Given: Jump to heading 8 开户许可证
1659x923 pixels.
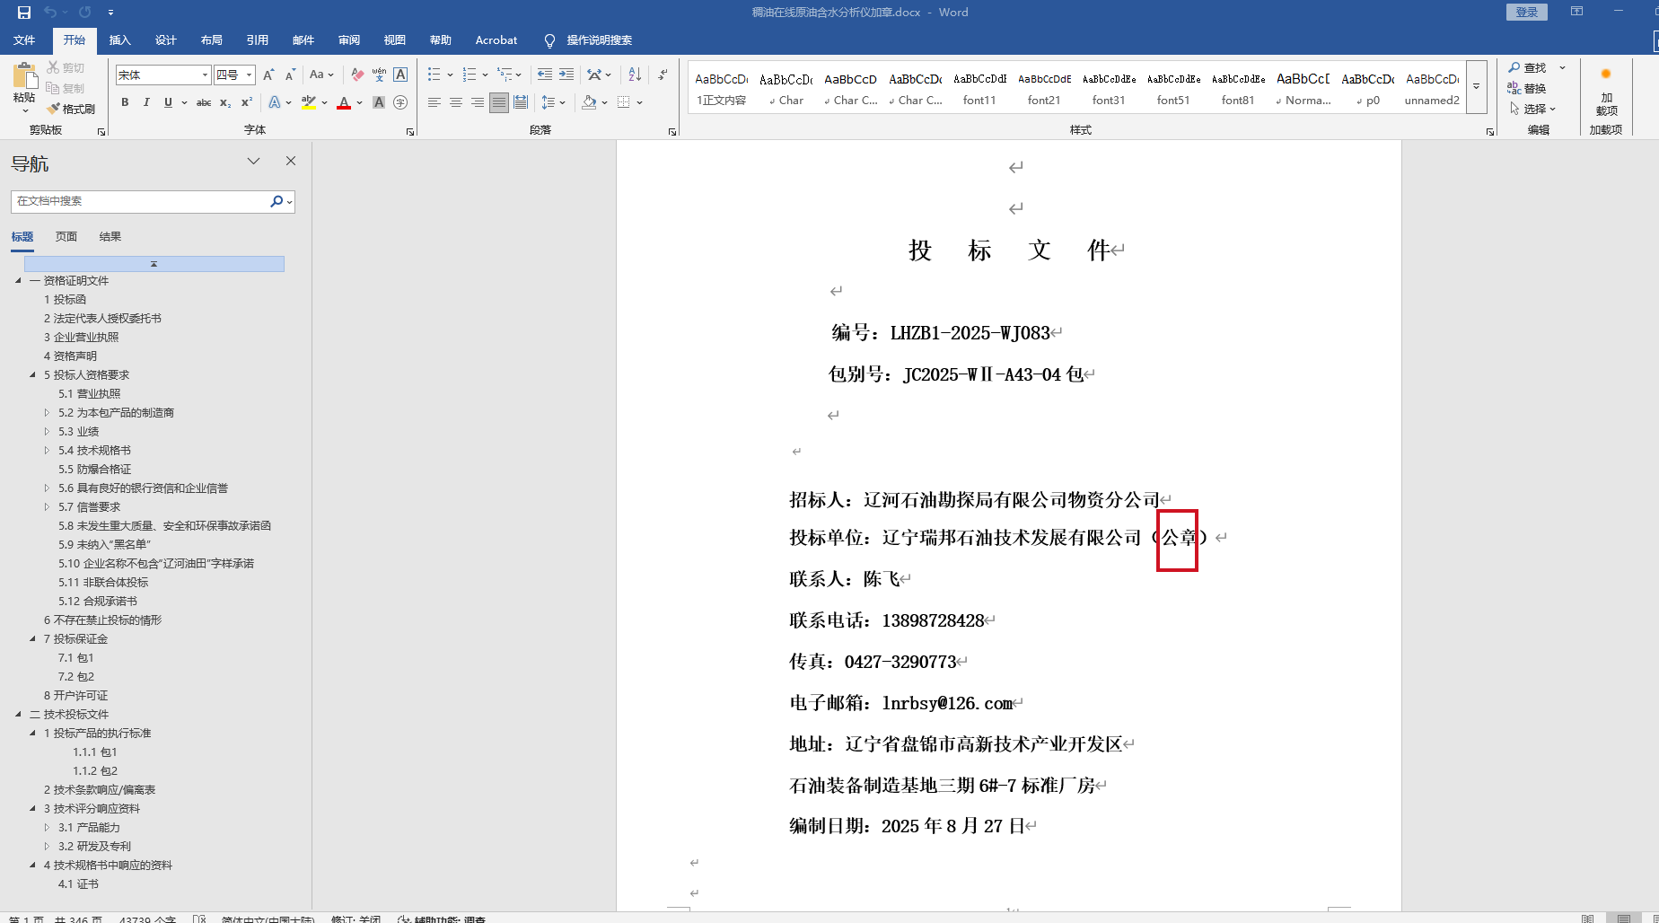Looking at the screenshot, I should click(76, 696).
